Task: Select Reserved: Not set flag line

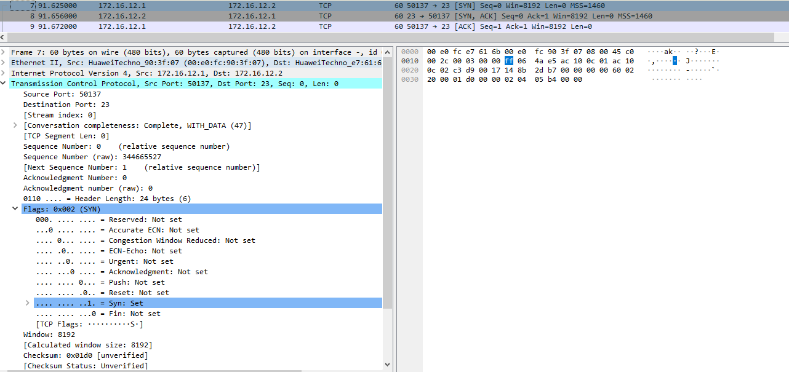Action: pyautogui.click(x=109, y=220)
